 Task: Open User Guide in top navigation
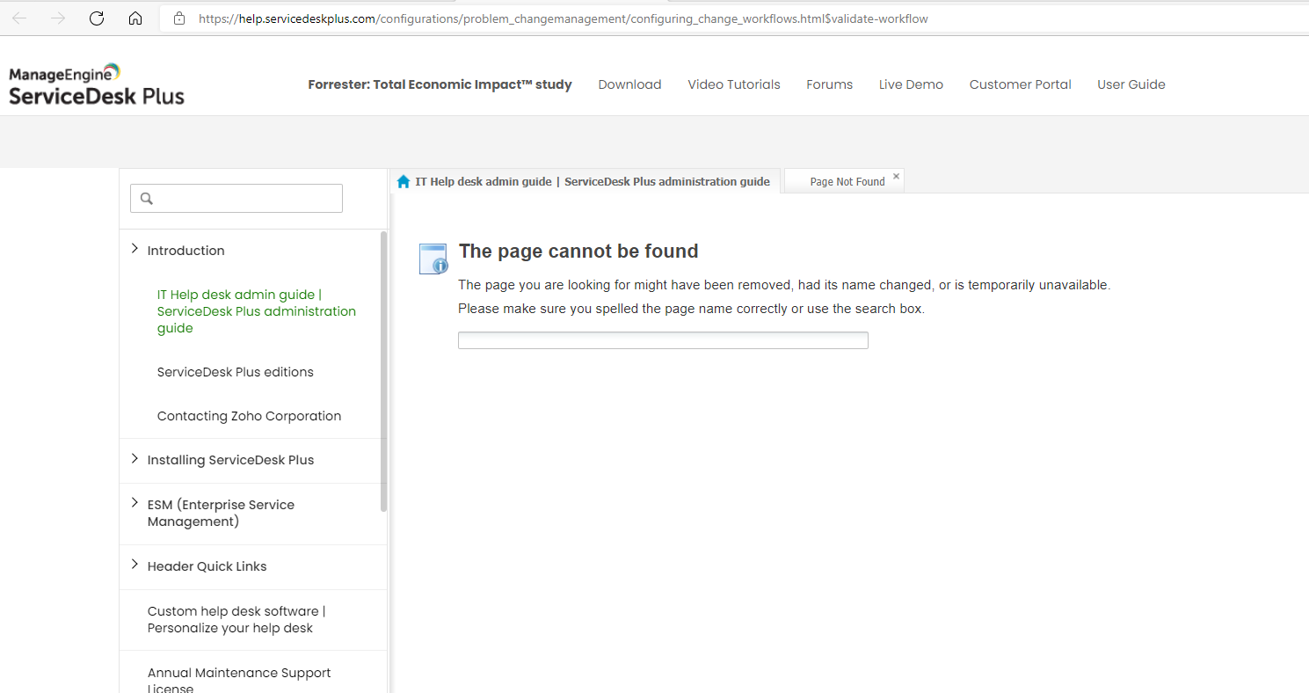(1131, 84)
